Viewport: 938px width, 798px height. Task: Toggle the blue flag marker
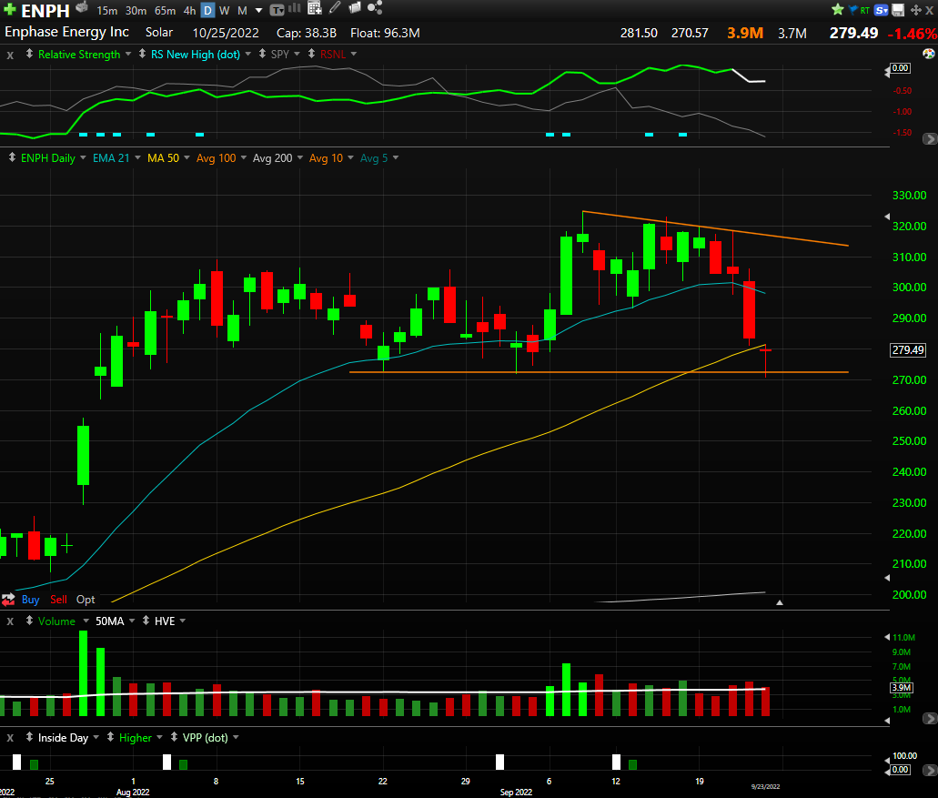click(853, 10)
